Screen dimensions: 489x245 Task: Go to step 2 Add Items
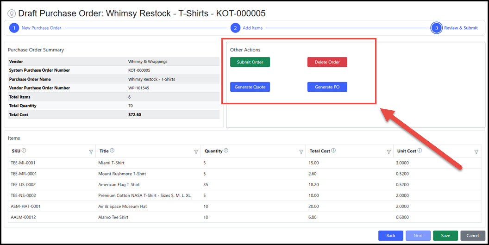[235, 28]
